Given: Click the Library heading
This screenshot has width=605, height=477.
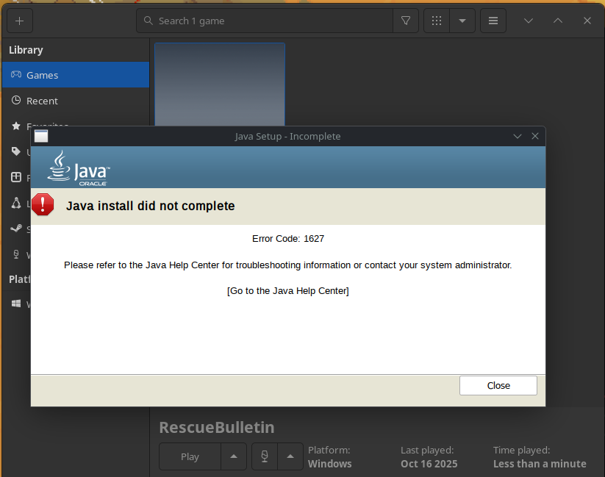Looking at the screenshot, I should tap(26, 50).
